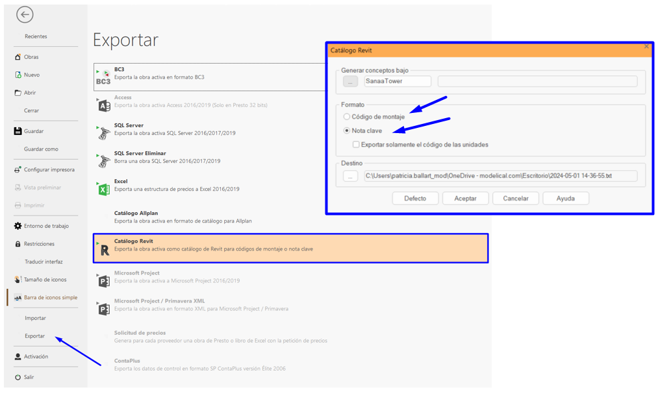Click the Defecto button in dialog
Screen dimensions: 658x394
(x=415, y=198)
